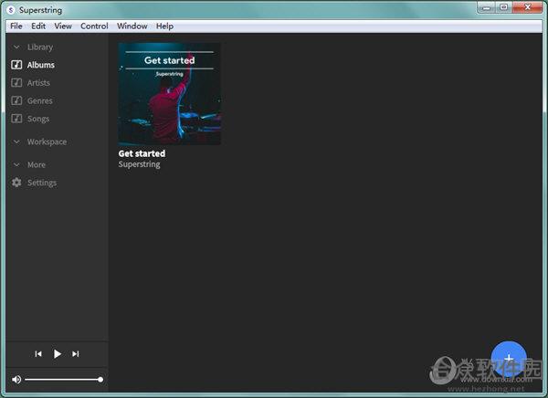The width and height of the screenshot is (548, 398).
Task: Click the Superstring artist name under album
Action: coord(139,164)
